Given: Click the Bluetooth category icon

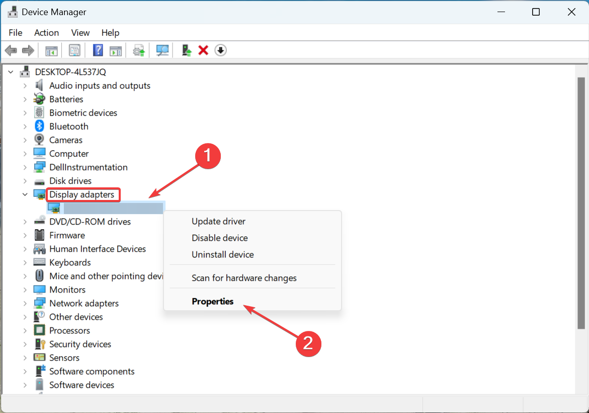Looking at the screenshot, I should click(x=39, y=126).
